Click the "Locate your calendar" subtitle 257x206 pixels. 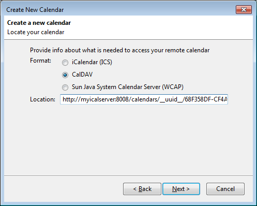pos(36,32)
